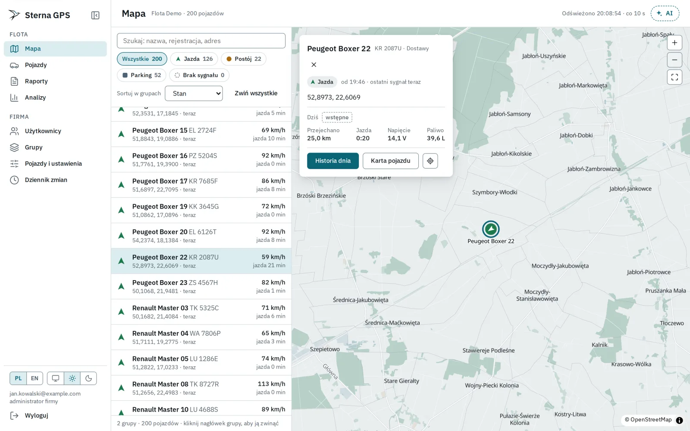Filter vehicles by Postój 22

[x=244, y=59]
